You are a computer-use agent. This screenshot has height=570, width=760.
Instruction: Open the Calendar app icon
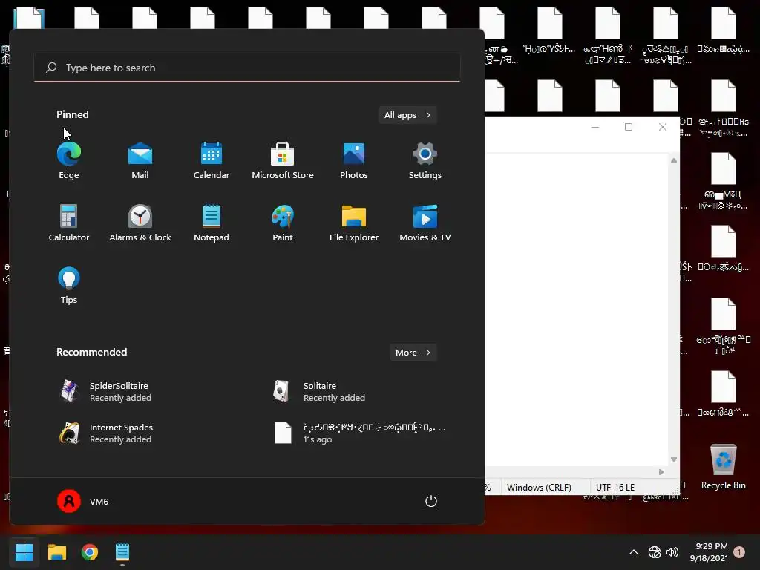(x=212, y=161)
